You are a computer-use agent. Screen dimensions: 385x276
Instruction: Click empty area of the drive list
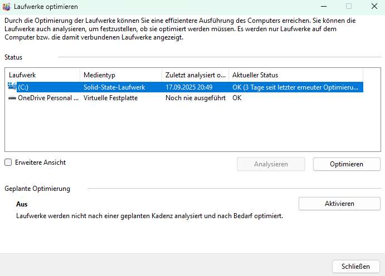click(184, 128)
